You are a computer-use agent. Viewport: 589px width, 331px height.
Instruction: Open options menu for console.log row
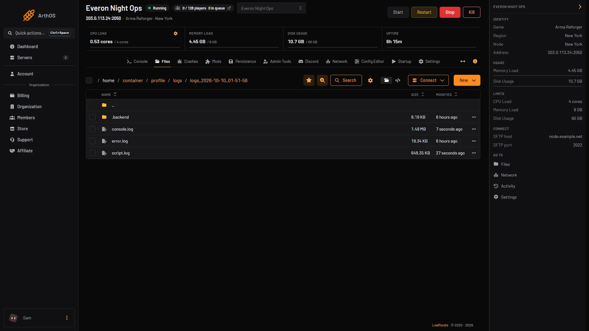tap(474, 129)
